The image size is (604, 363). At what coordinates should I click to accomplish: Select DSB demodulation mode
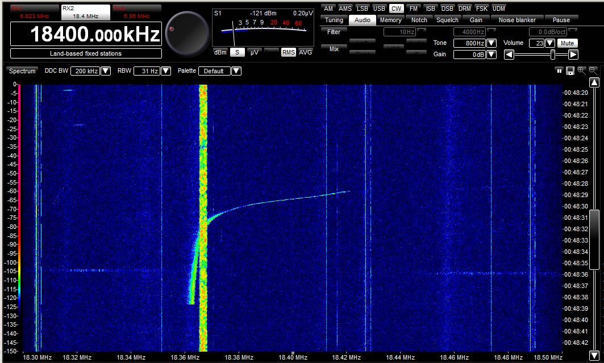click(x=447, y=9)
